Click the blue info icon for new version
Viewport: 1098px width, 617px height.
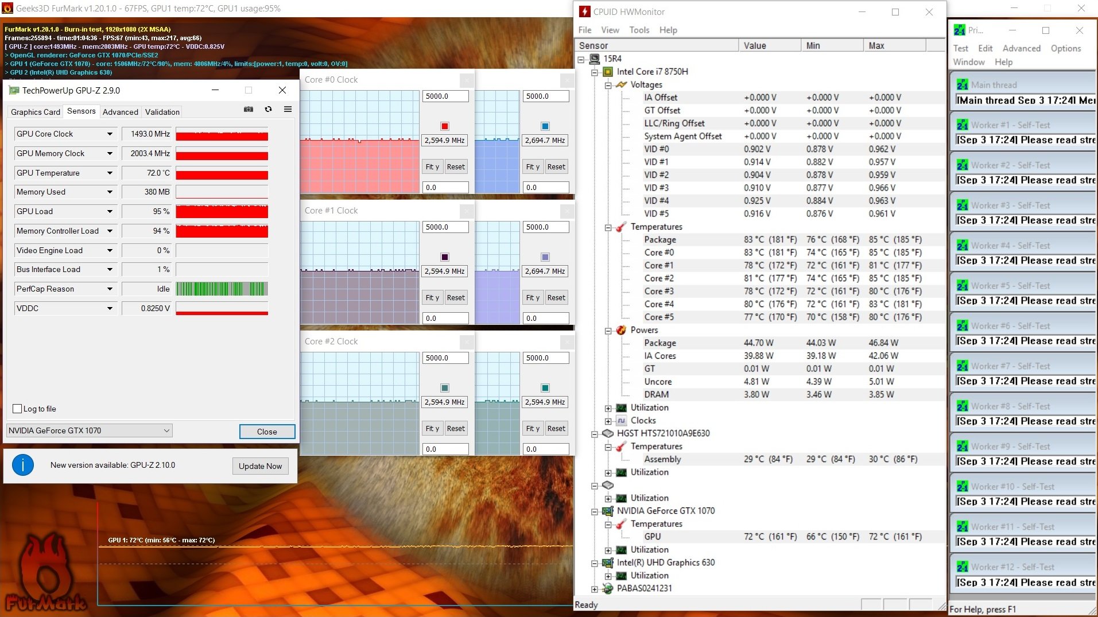pos(23,465)
